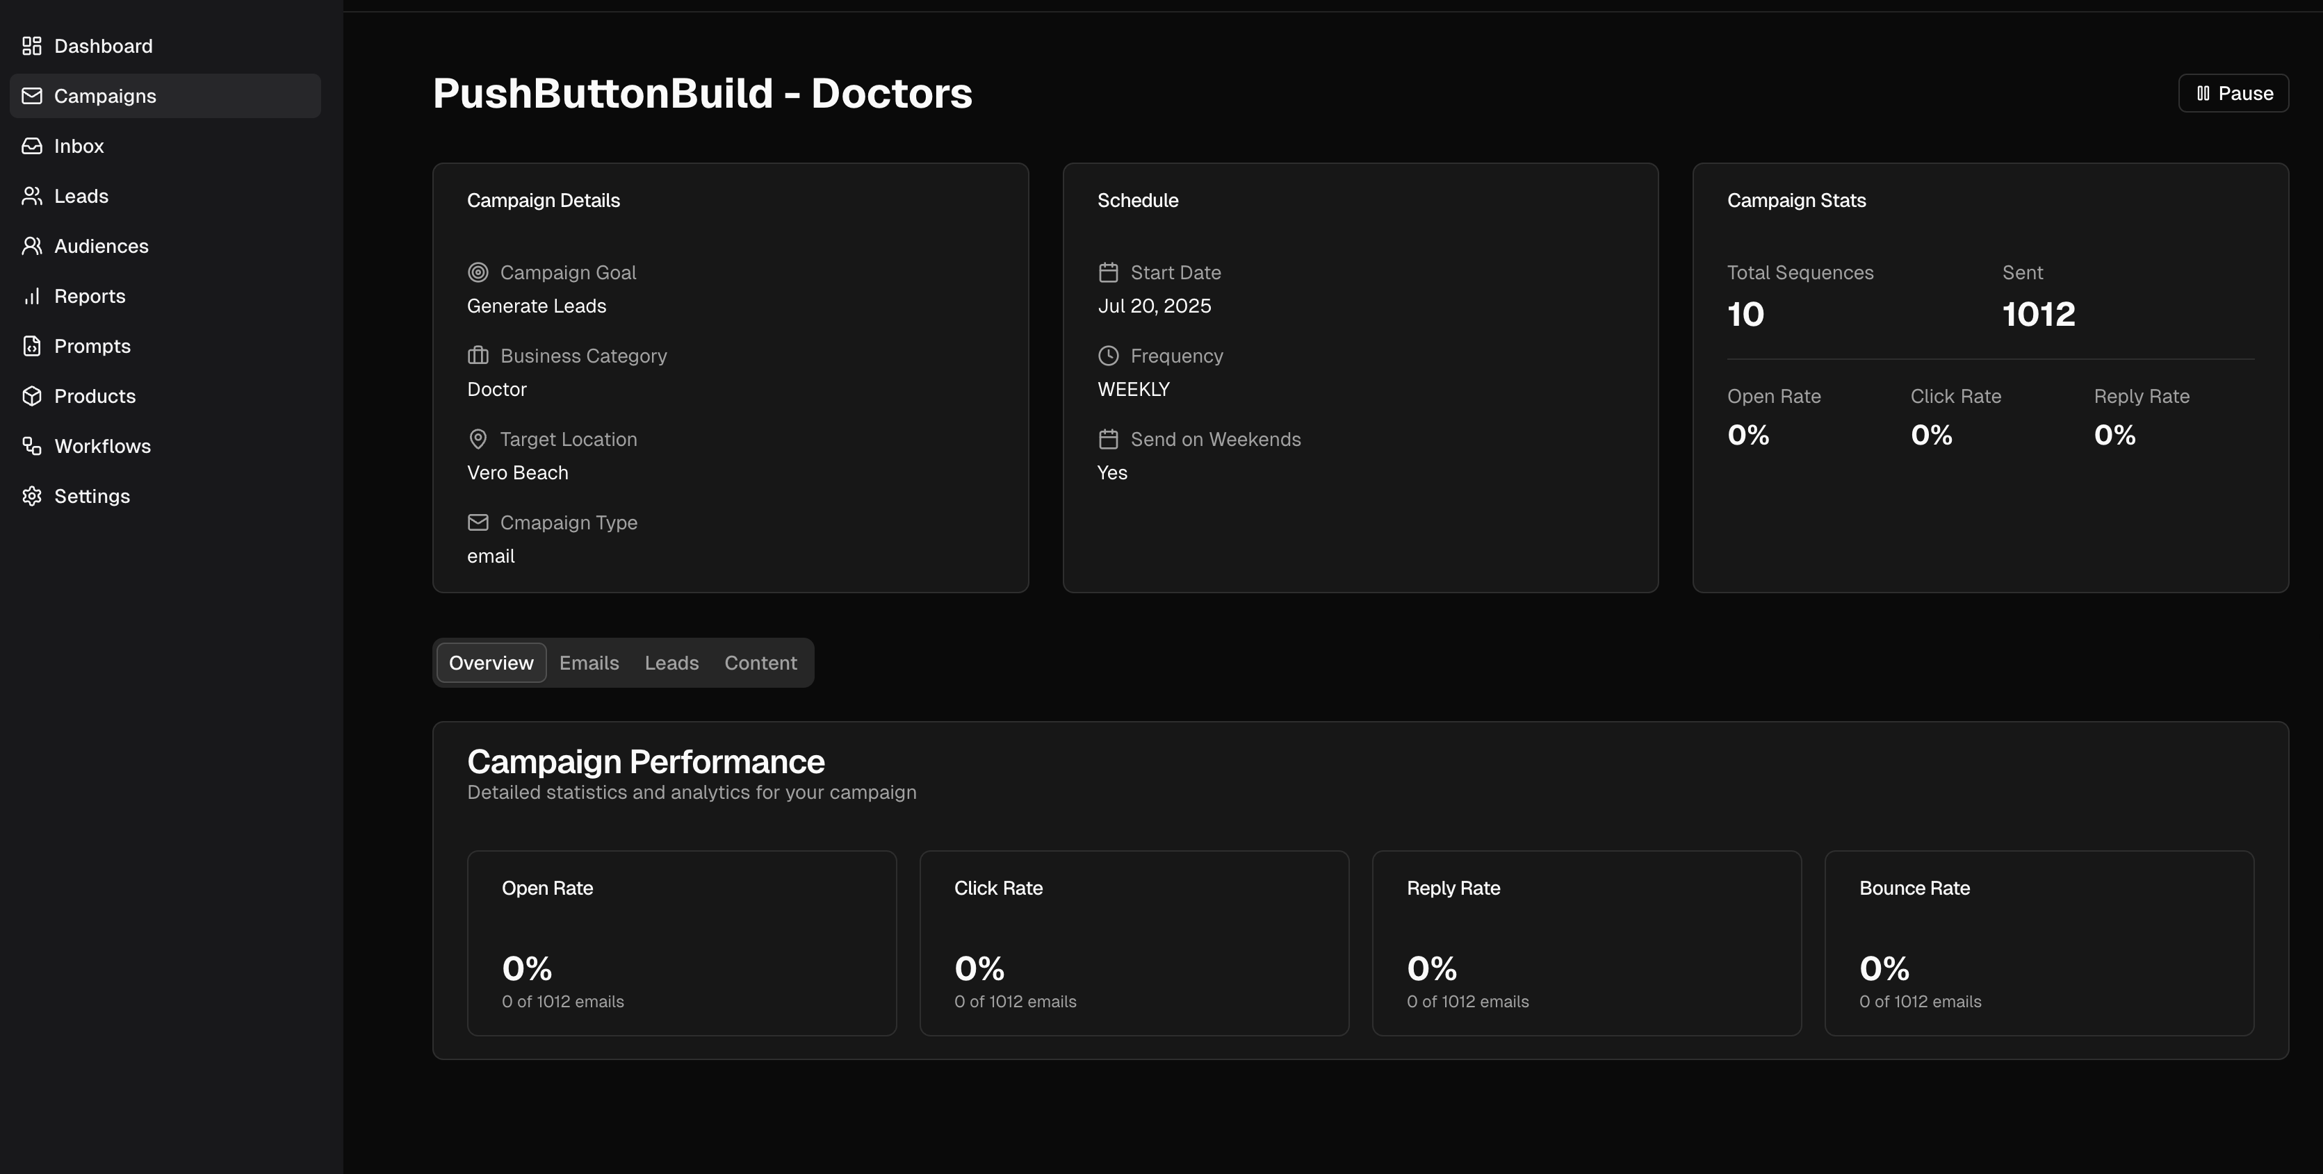Click the email campaign type value
This screenshot has width=2323, height=1174.
click(x=491, y=556)
